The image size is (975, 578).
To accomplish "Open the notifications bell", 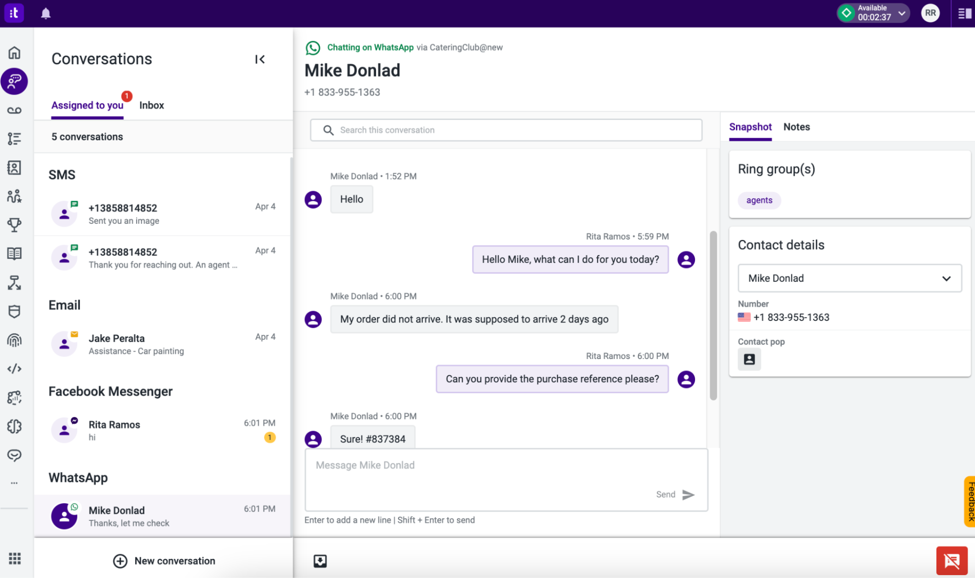I will (45, 13).
